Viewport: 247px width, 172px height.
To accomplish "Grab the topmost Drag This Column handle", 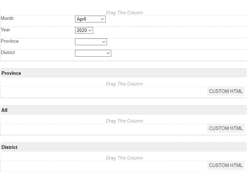I will tap(124, 13).
